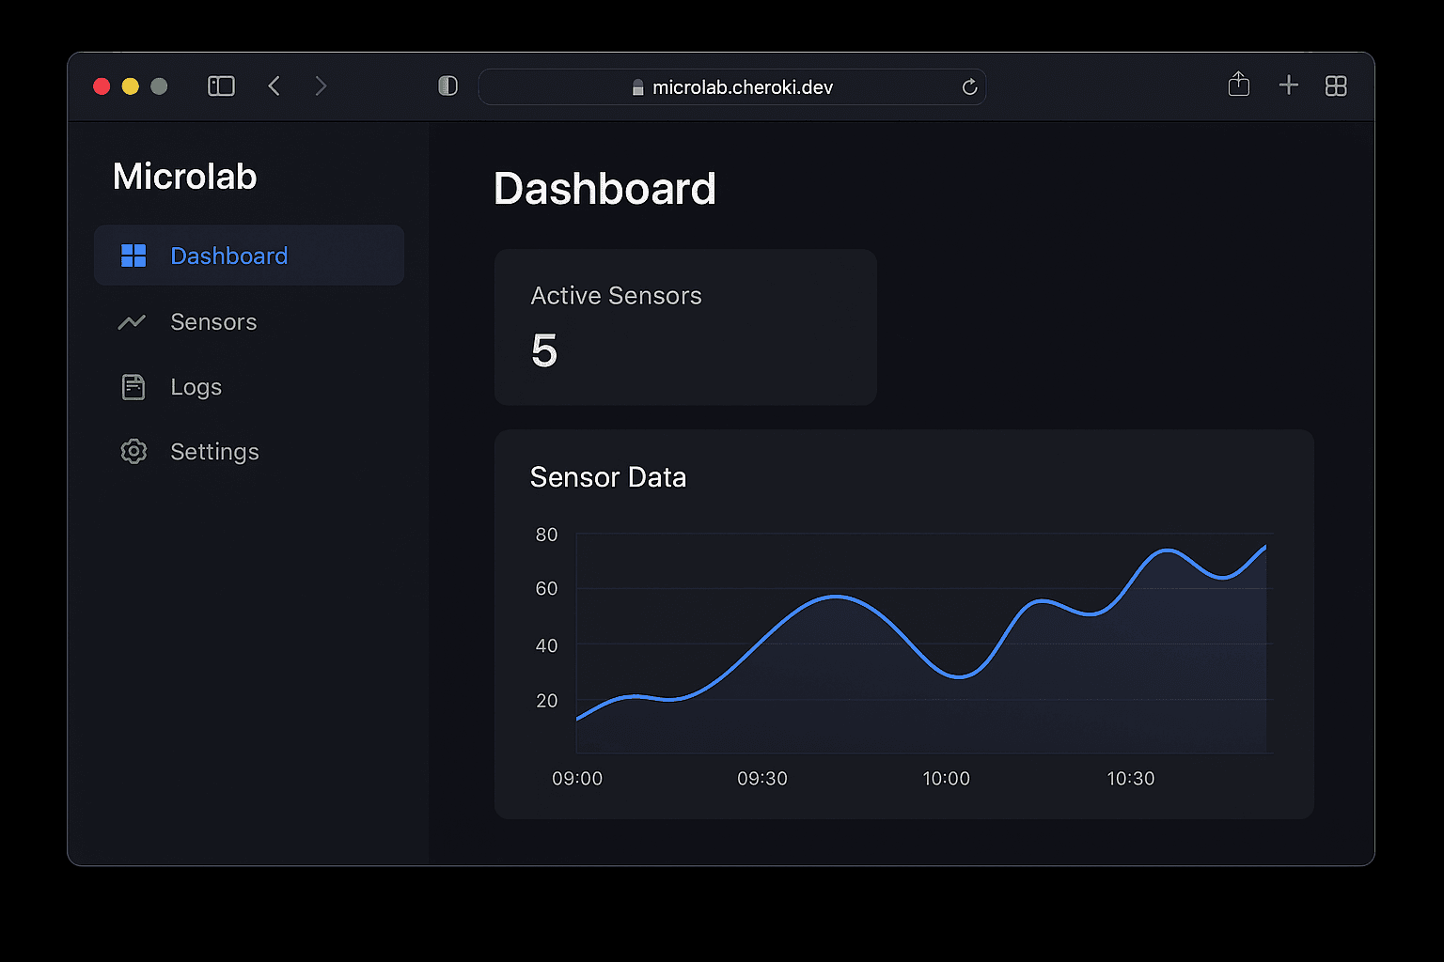Go forward to the next page

pos(321,86)
